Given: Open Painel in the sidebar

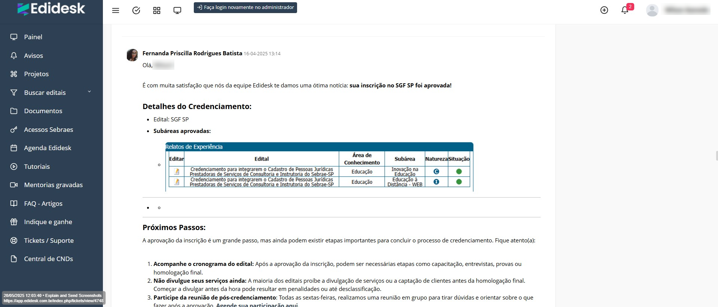Looking at the screenshot, I should coord(33,37).
